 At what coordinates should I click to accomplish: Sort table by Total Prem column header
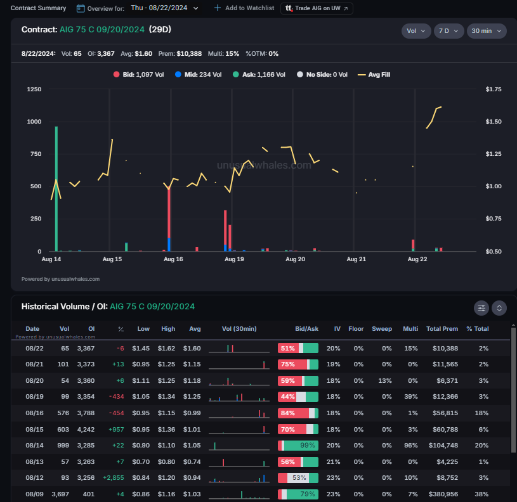442,329
